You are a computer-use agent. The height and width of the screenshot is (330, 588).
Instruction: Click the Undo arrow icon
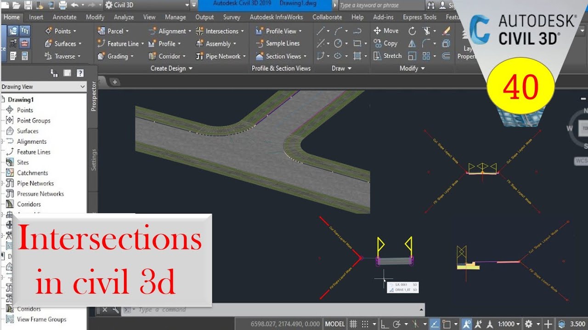(75, 5)
